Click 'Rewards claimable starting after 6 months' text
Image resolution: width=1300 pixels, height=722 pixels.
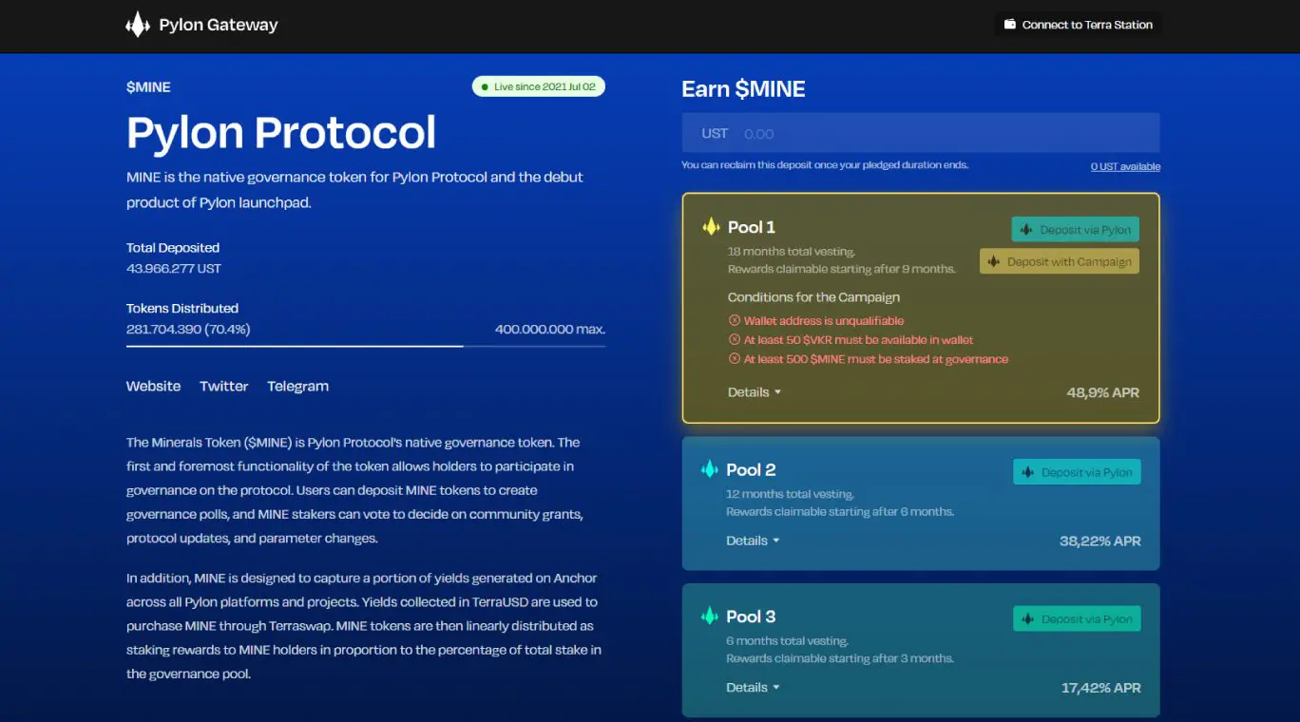point(840,511)
